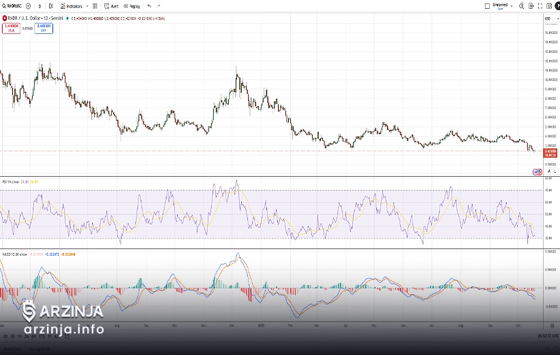Viewport: 560px width, 355px height.
Task: Click the add symbol compare plus icon
Action: (x=27, y=5)
